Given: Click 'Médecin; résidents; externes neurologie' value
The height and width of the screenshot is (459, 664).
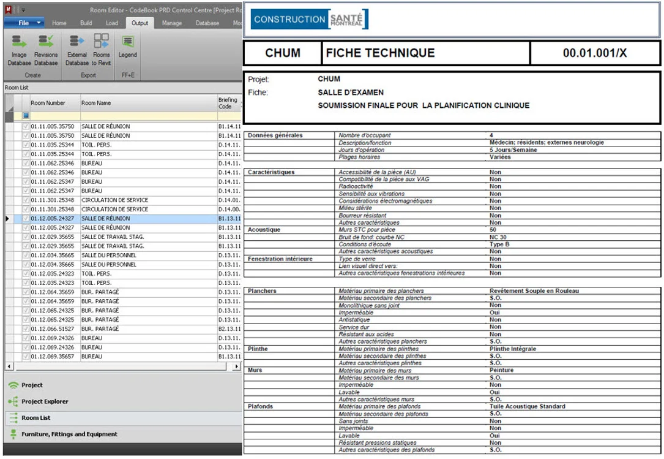Looking at the screenshot, I should (546, 143).
